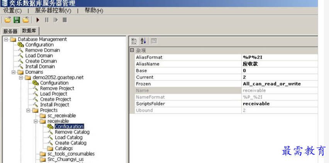Image resolution: width=329 pixels, height=163 pixels.
Task: Select the receivable project folder
Action: [58, 121]
